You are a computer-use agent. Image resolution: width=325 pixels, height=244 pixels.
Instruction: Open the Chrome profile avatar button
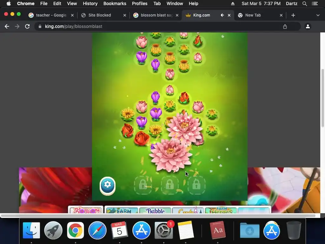click(x=308, y=26)
